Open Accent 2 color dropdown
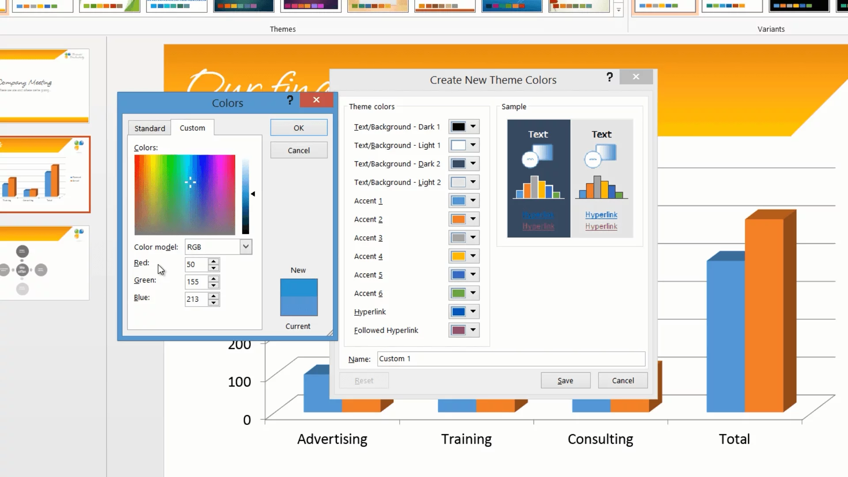The height and width of the screenshot is (477, 848). tap(473, 219)
